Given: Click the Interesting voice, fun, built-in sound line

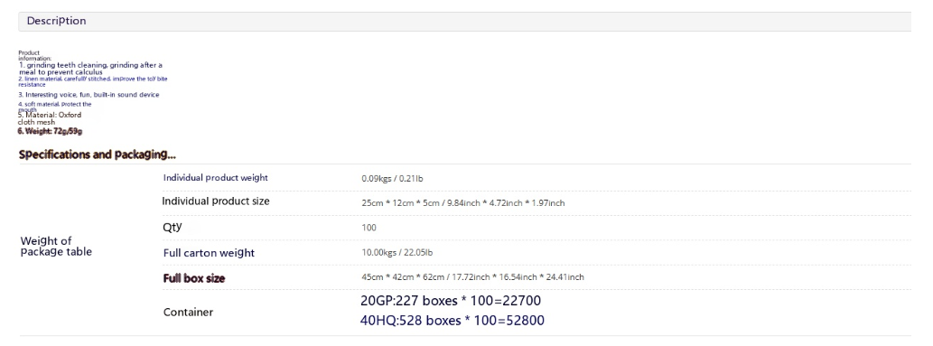Looking at the screenshot, I should pos(89,95).
